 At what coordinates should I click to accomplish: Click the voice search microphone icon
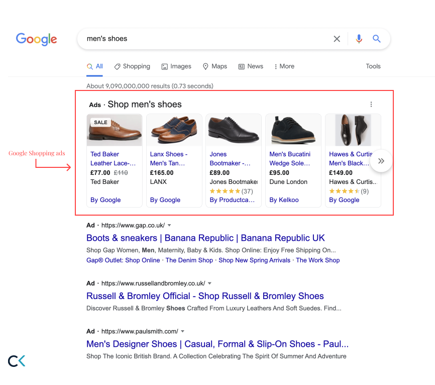(359, 39)
